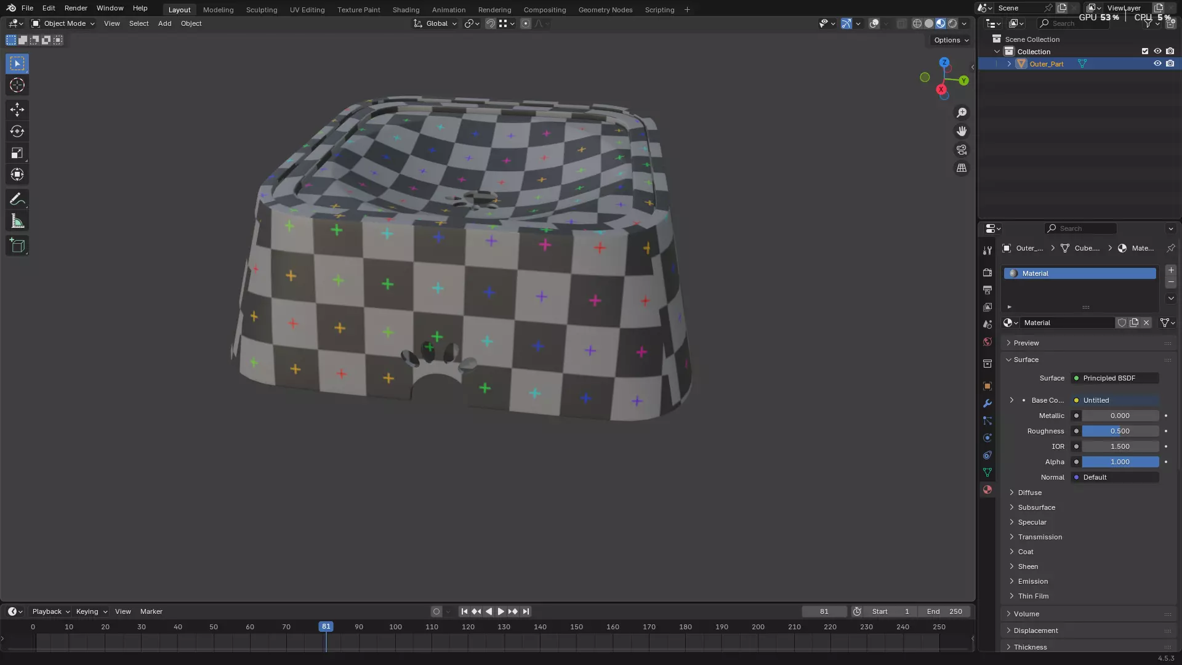Expand the Subsurface panel
Viewport: 1182px width, 665px height.
click(x=1036, y=507)
